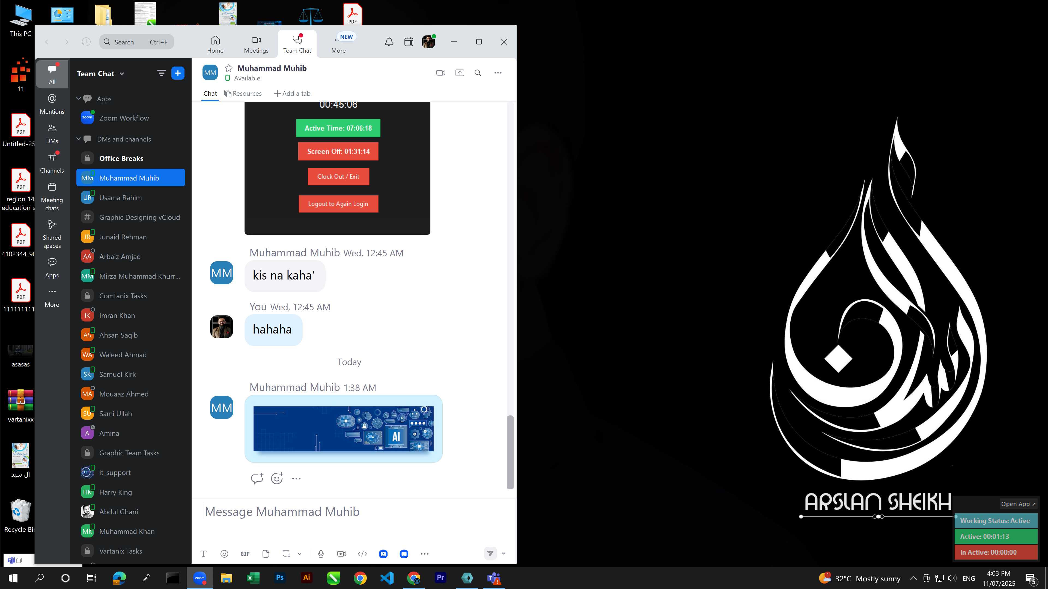Viewport: 1048px width, 589px height.
Task: Open the More tab with NEW badge
Action: [x=338, y=44]
